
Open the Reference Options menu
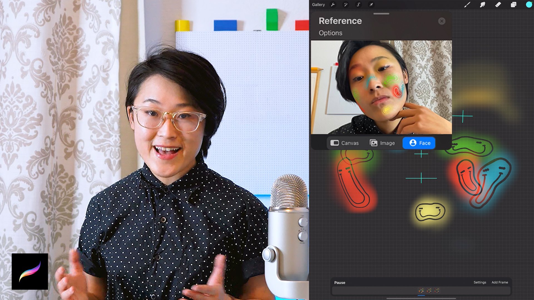click(x=330, y=33)
